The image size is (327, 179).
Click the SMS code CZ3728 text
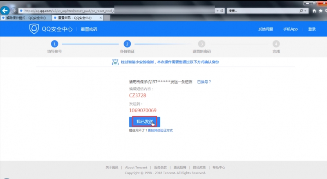pyautogui.click(x=137, y=95)
